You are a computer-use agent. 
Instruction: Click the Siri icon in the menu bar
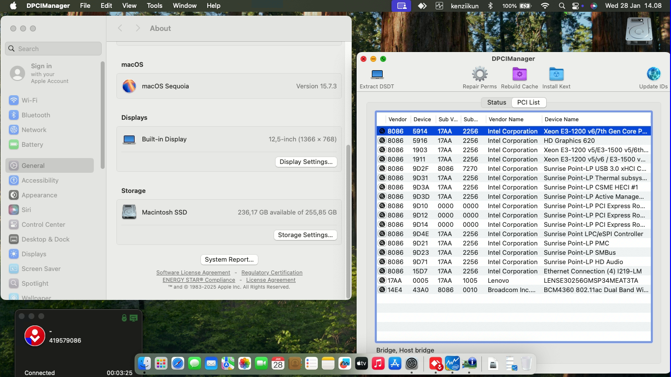coord(594,6)
